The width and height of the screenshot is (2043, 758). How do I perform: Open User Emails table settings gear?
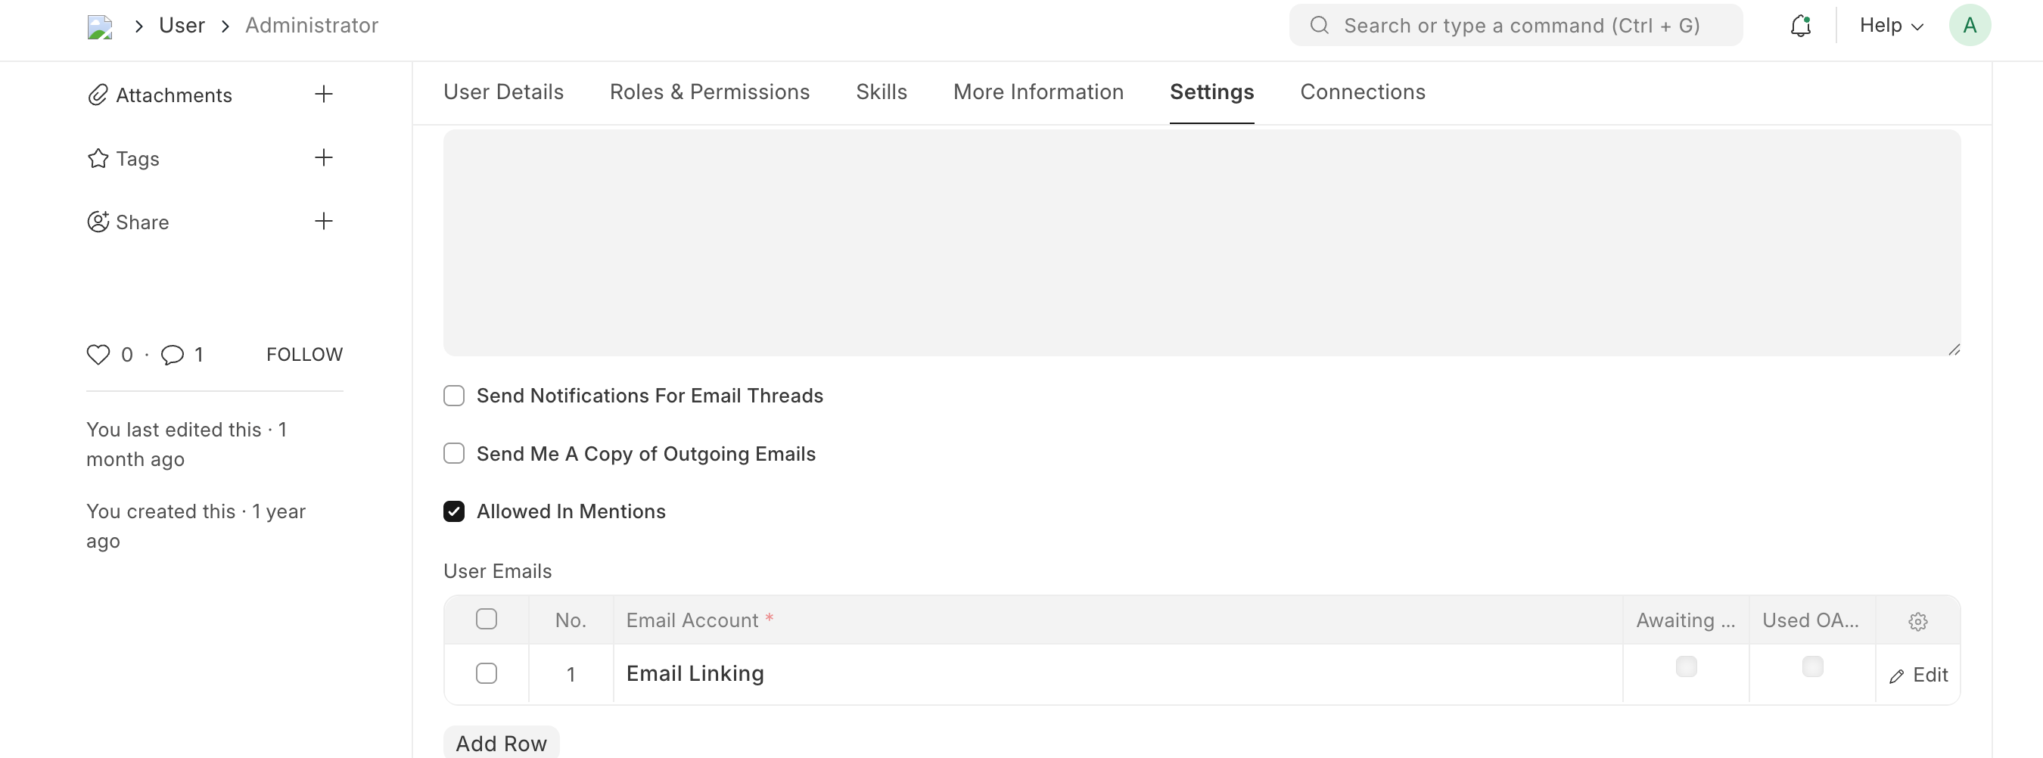click(1917, 621)
